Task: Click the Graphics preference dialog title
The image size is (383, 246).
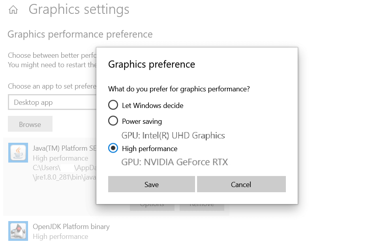Action: pos(152,64)
